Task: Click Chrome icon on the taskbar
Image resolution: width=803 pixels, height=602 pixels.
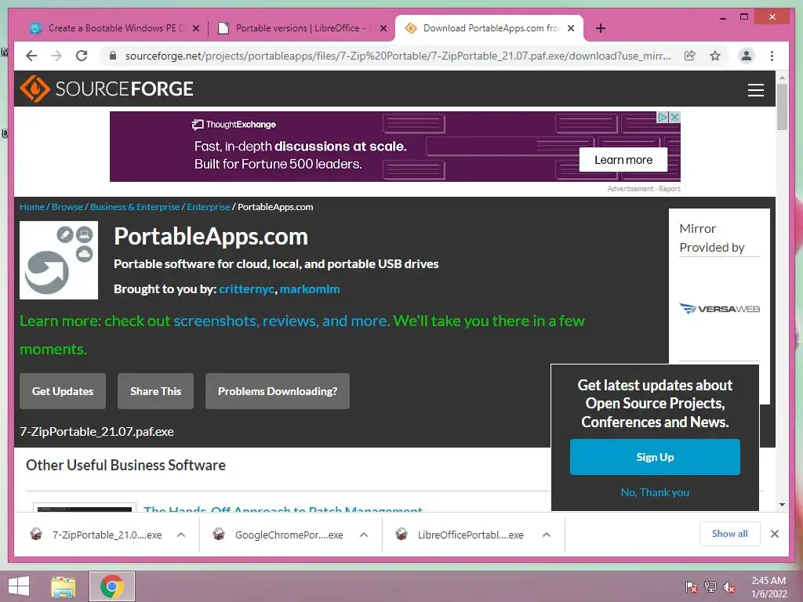Action: 112,586
